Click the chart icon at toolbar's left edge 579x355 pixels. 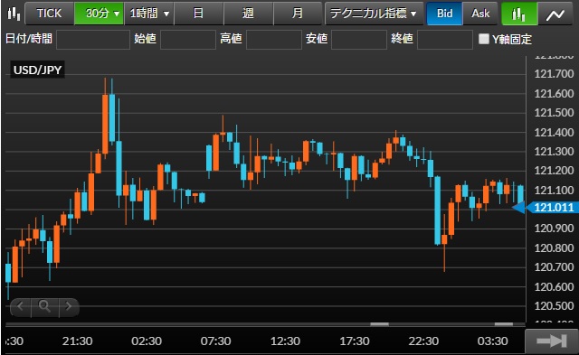tap(14, 14)
